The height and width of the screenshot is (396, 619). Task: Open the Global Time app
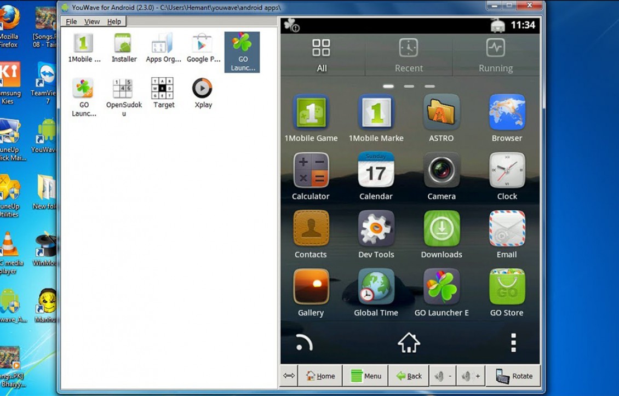coord(376,292)
